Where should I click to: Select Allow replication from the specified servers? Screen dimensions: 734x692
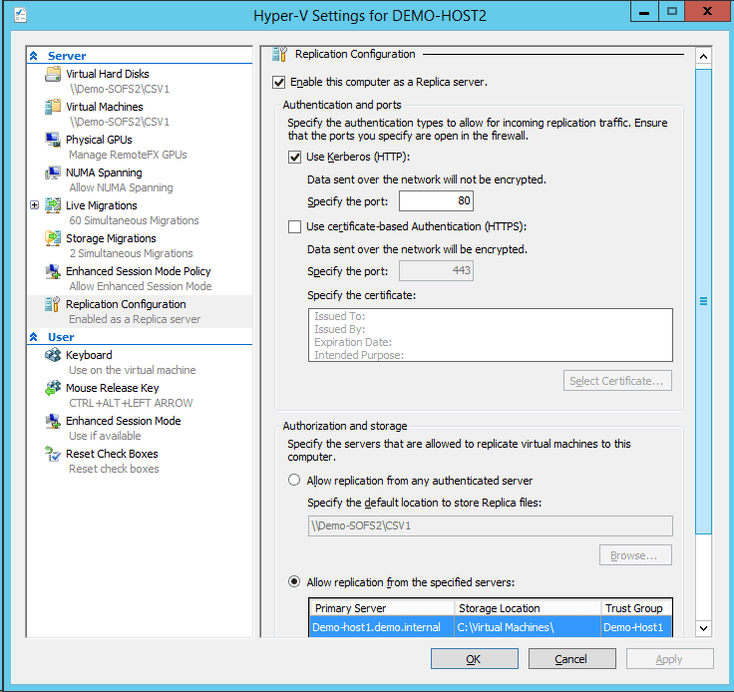[294, 582]
